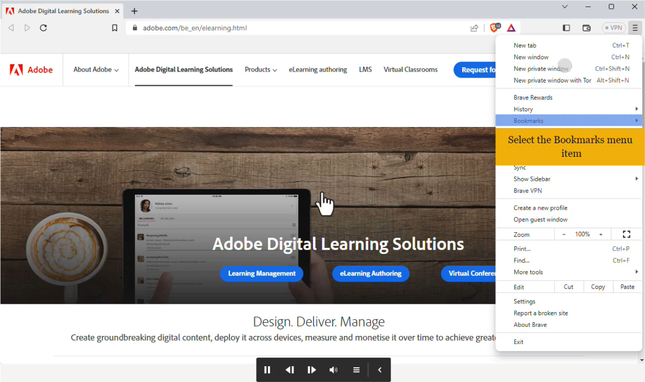This screenshot has width=645, height=382.
Task: Expand the More tools submenu
Action: pyautogui.click(x=569, y=272)
